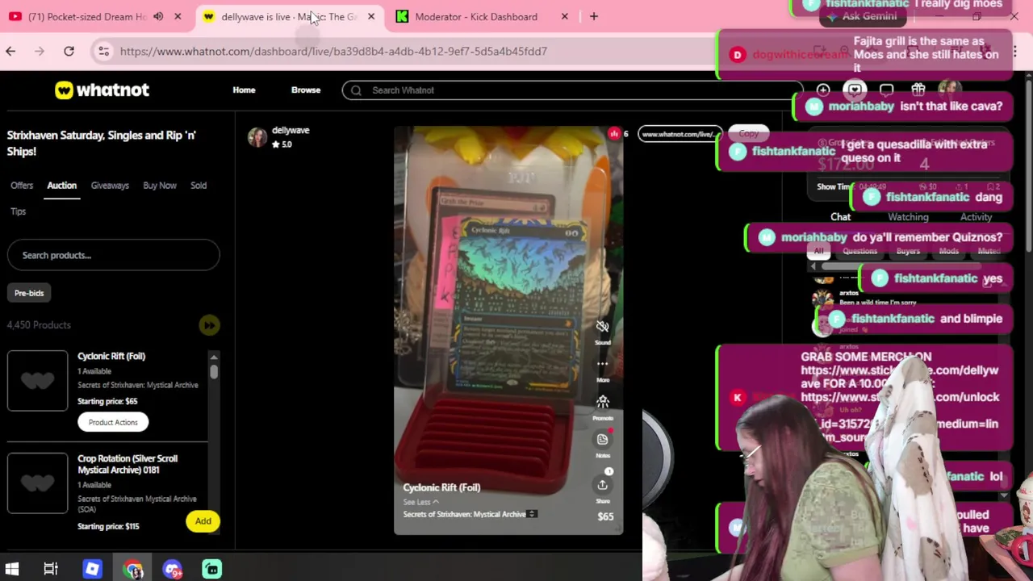Switch to the Offers tab
Screen dimensions: 1033x581
[x=22, y=185]
